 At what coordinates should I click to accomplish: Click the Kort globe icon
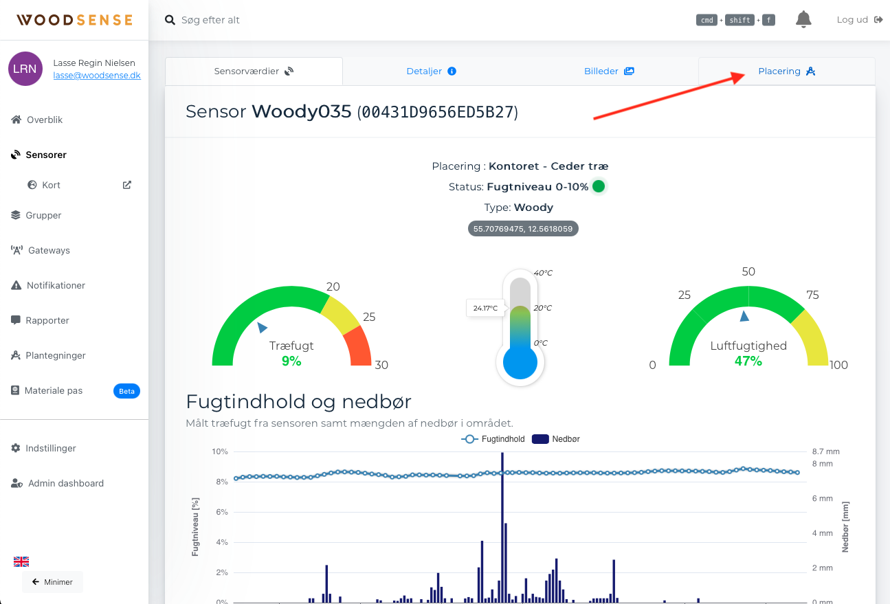click(x=32, y=185)
